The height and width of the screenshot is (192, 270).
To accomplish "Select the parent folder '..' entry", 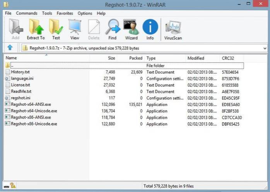I will 12,66.
